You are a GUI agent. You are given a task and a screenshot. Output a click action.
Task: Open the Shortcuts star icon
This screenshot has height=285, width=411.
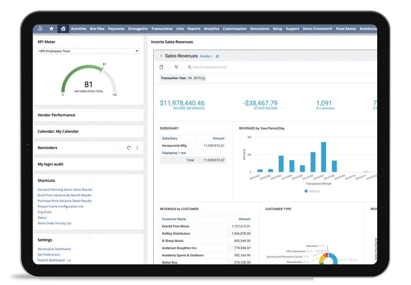pyautogui.click(x=51, y=29)
